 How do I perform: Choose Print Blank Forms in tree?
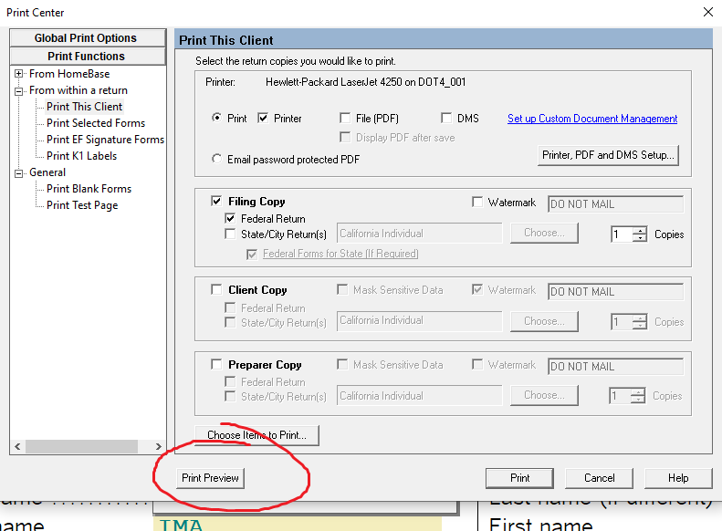tap(89, 189)
